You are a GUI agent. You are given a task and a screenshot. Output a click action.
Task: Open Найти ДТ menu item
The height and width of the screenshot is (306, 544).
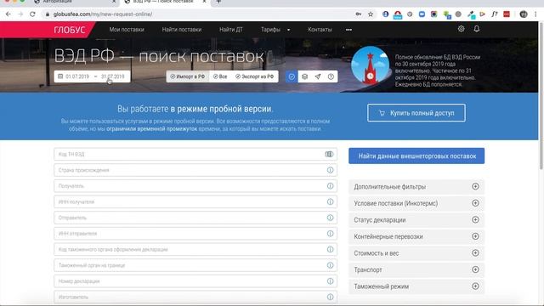tap(231, 30)
